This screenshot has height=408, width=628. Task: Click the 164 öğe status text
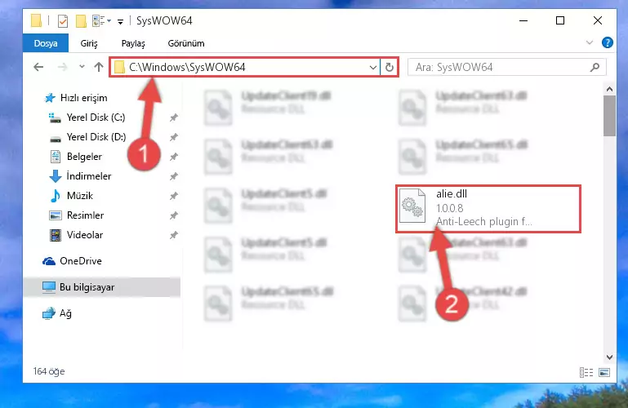[49, 371]
